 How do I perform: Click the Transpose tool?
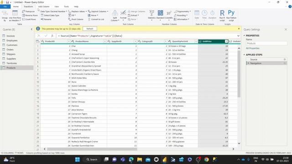(x=28, y=11)
